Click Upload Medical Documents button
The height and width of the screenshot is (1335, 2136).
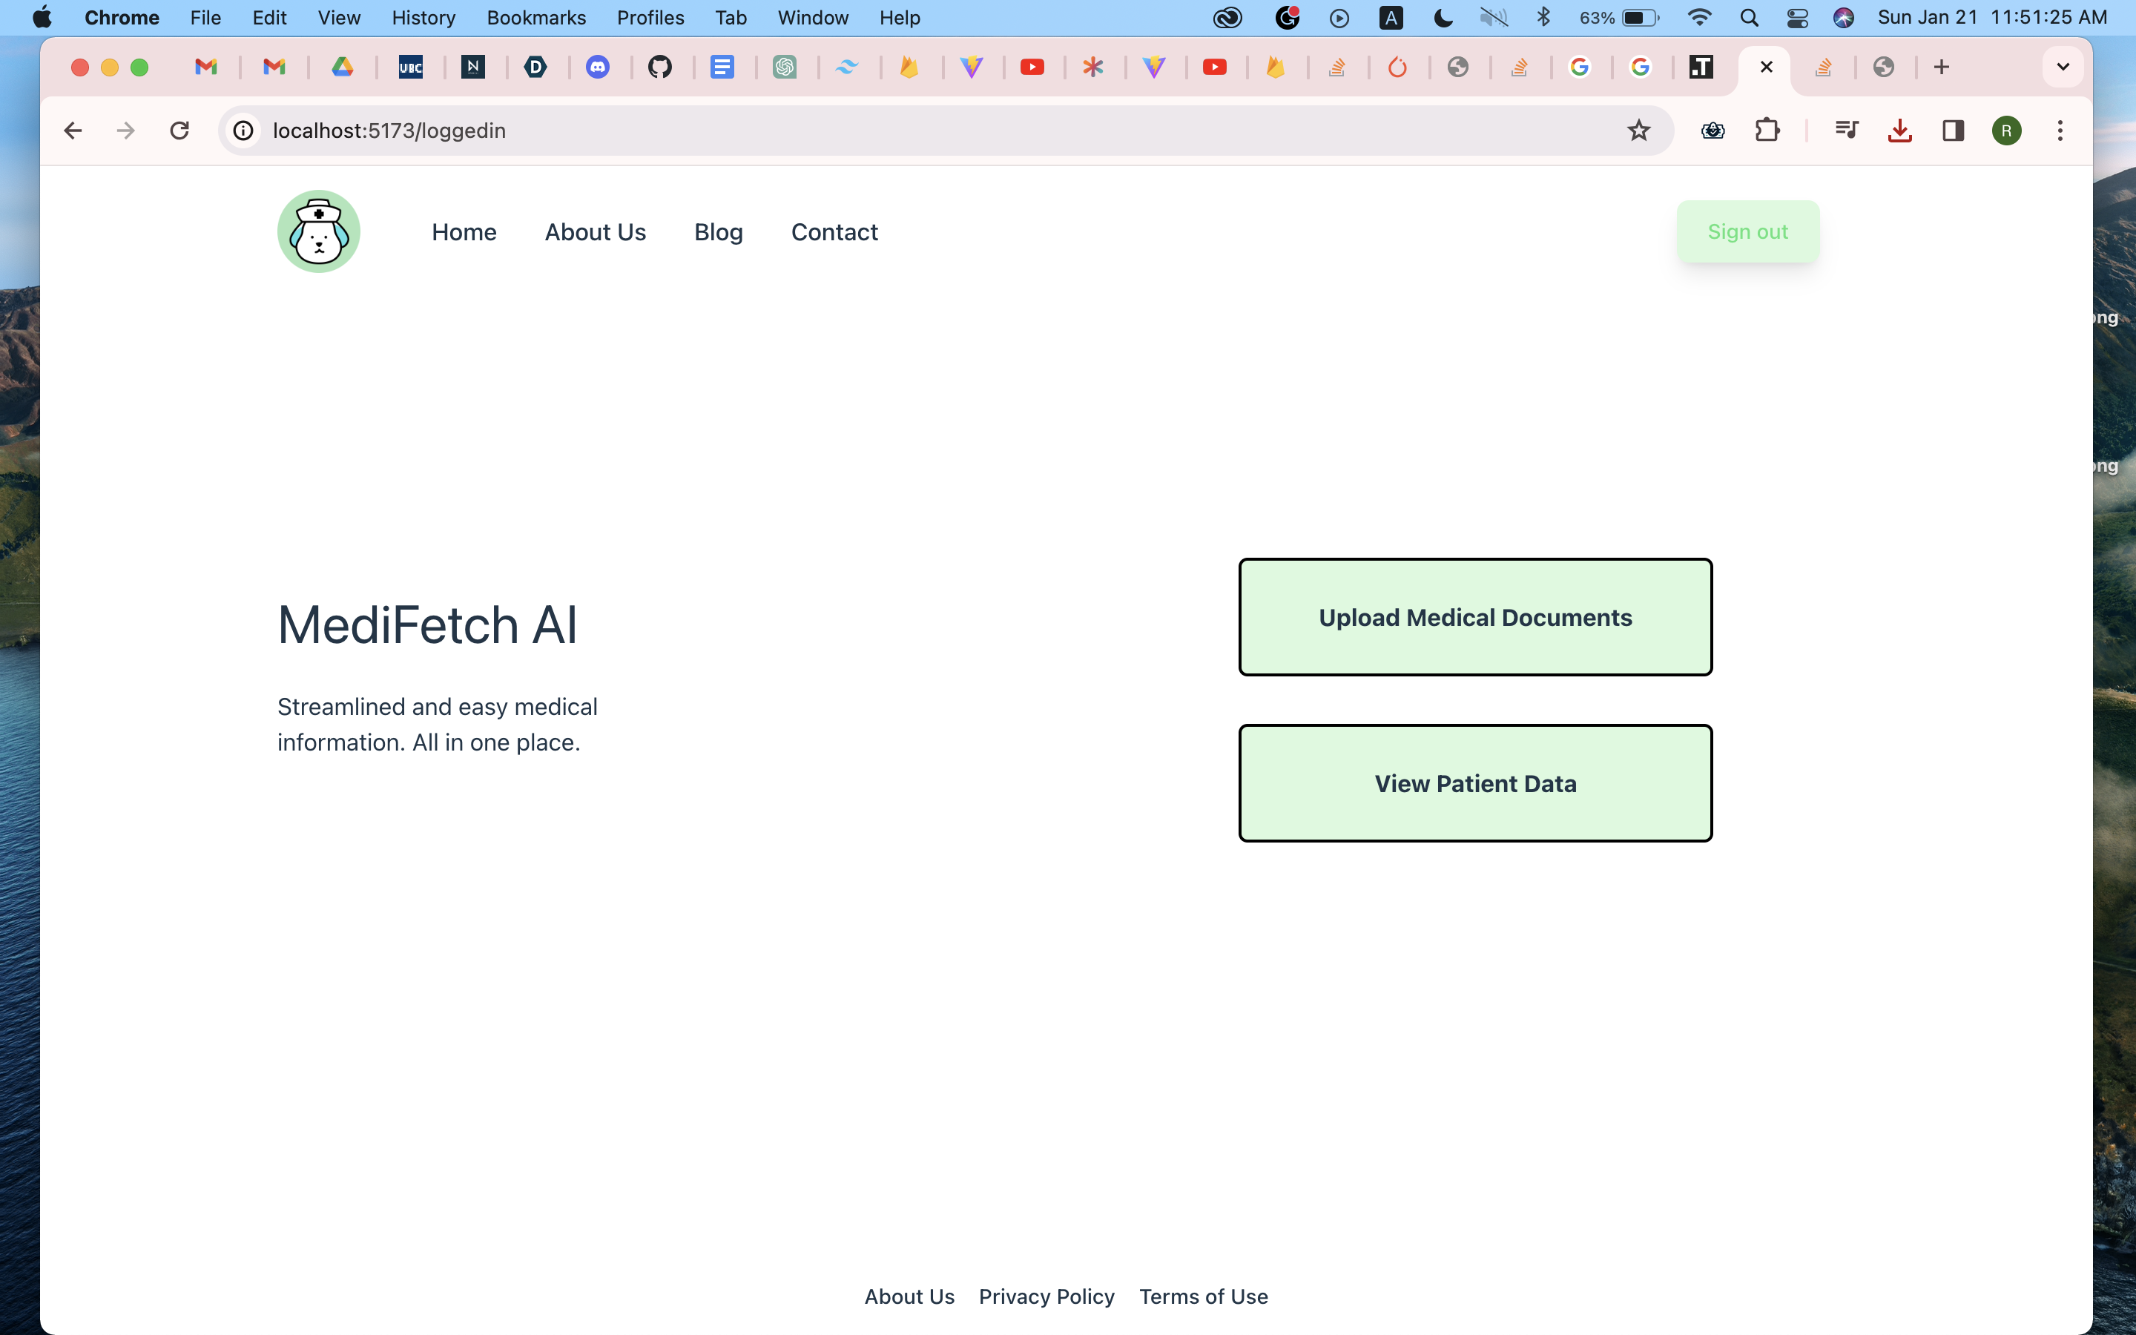(1475, 617)
